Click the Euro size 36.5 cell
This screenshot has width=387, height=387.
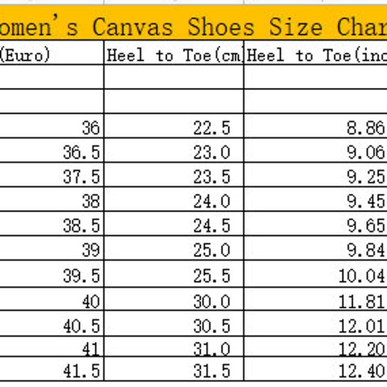tap(52, 152)
